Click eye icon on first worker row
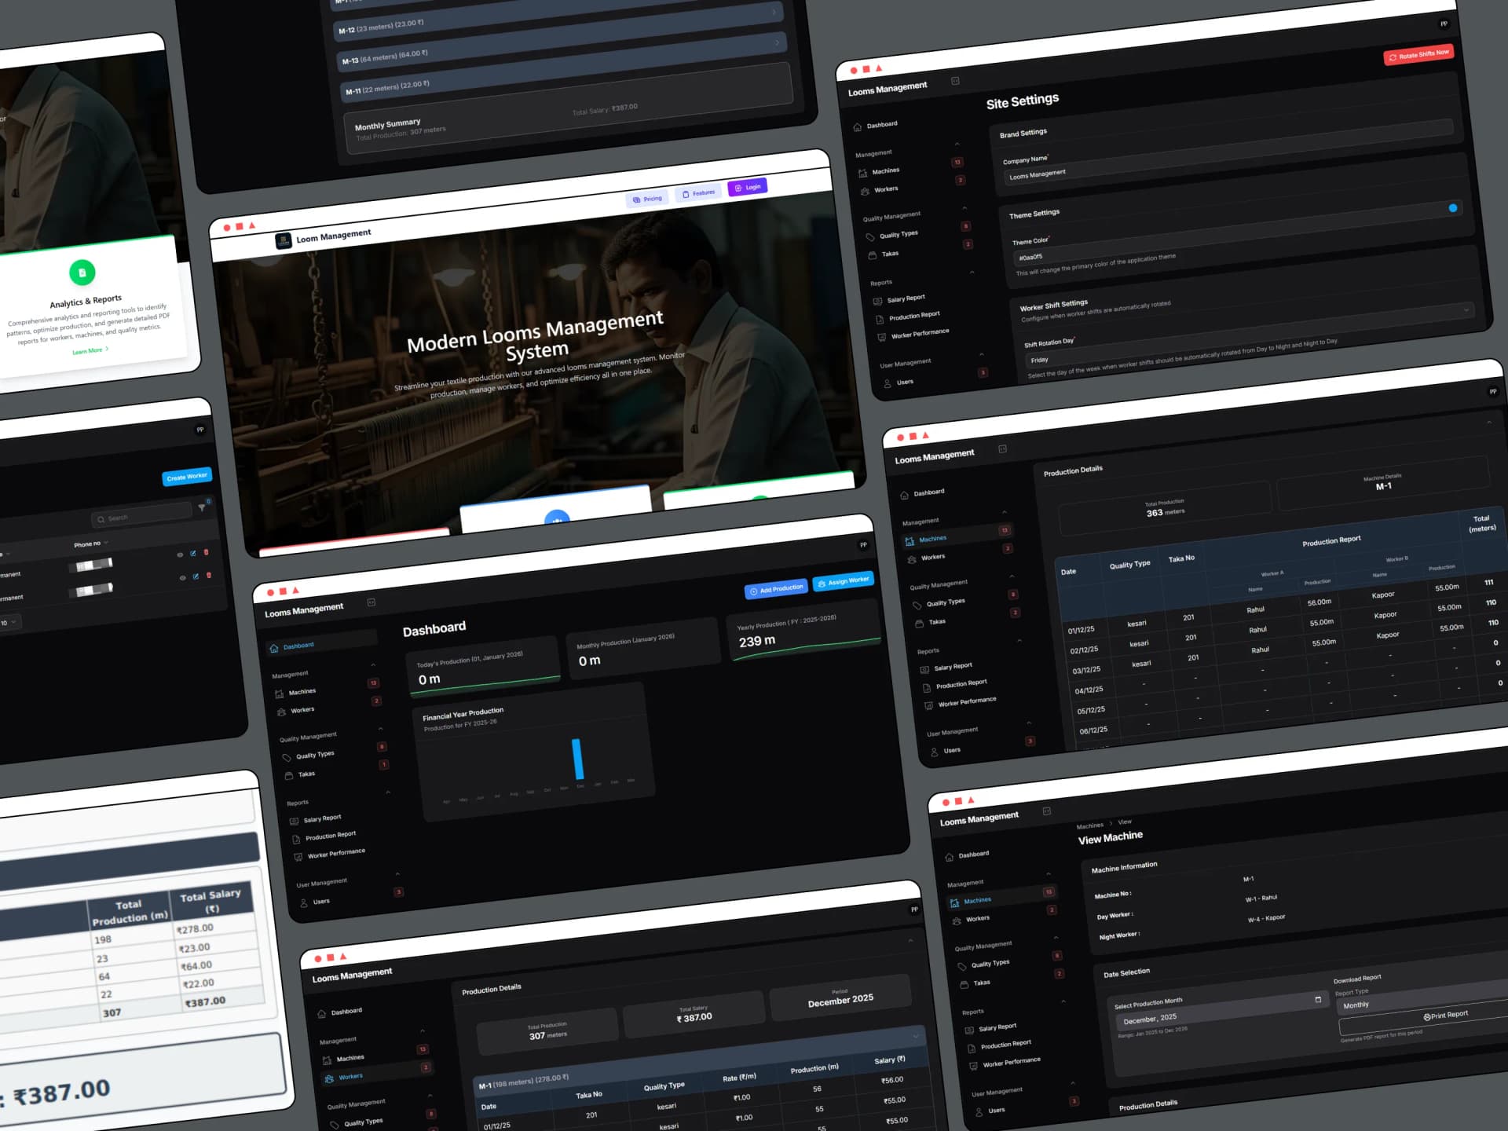 click(x=180, y=555)
